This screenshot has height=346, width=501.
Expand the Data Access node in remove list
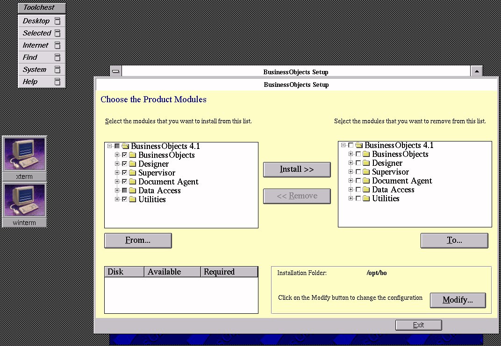[351, 190]
